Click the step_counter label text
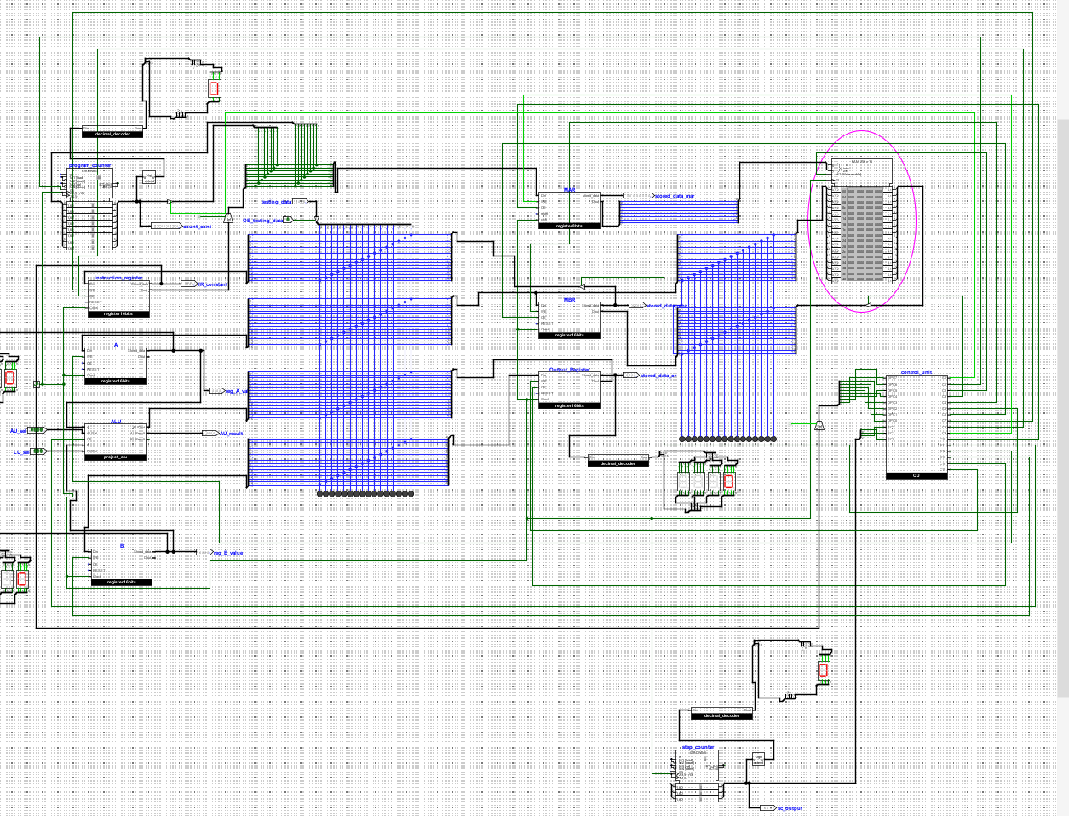This screenshot has width=1069, height=816. pyautogui.click(x=698, y=747)
